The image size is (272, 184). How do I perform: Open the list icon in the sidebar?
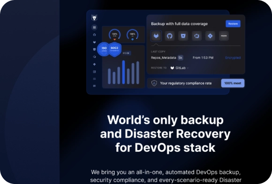click(94, 79)
